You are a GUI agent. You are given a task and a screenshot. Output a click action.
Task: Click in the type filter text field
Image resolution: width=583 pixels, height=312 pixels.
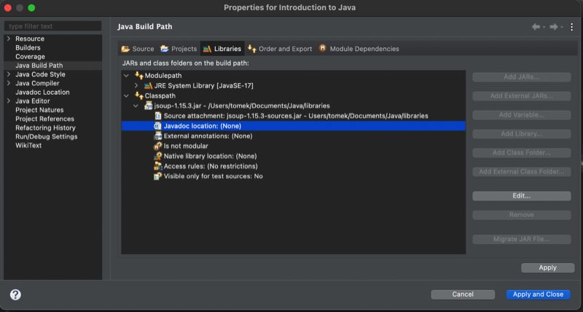point(52,26)
